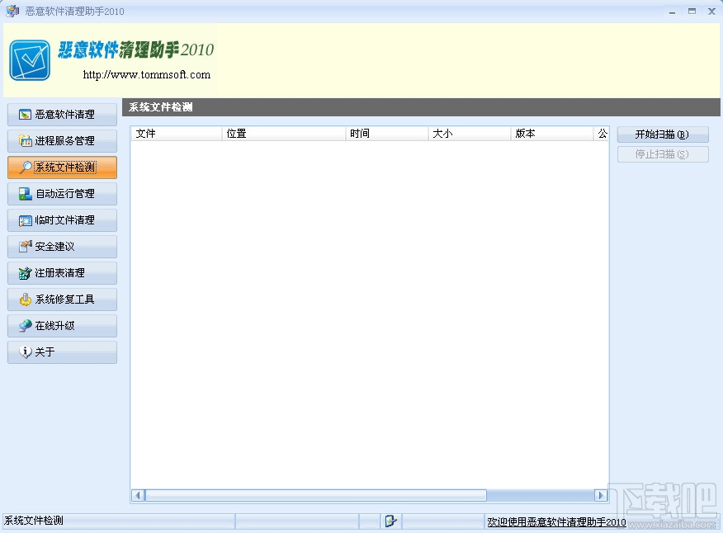723x533 pixels.
Task: Minimize the application window
Action: (673, 12)
